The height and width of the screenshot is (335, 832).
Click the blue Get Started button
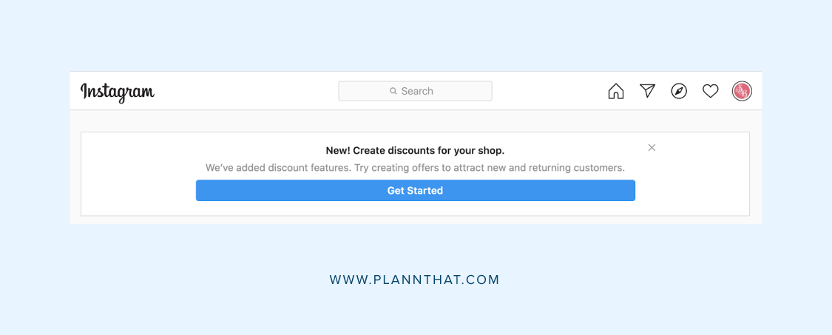coord(415,191)
